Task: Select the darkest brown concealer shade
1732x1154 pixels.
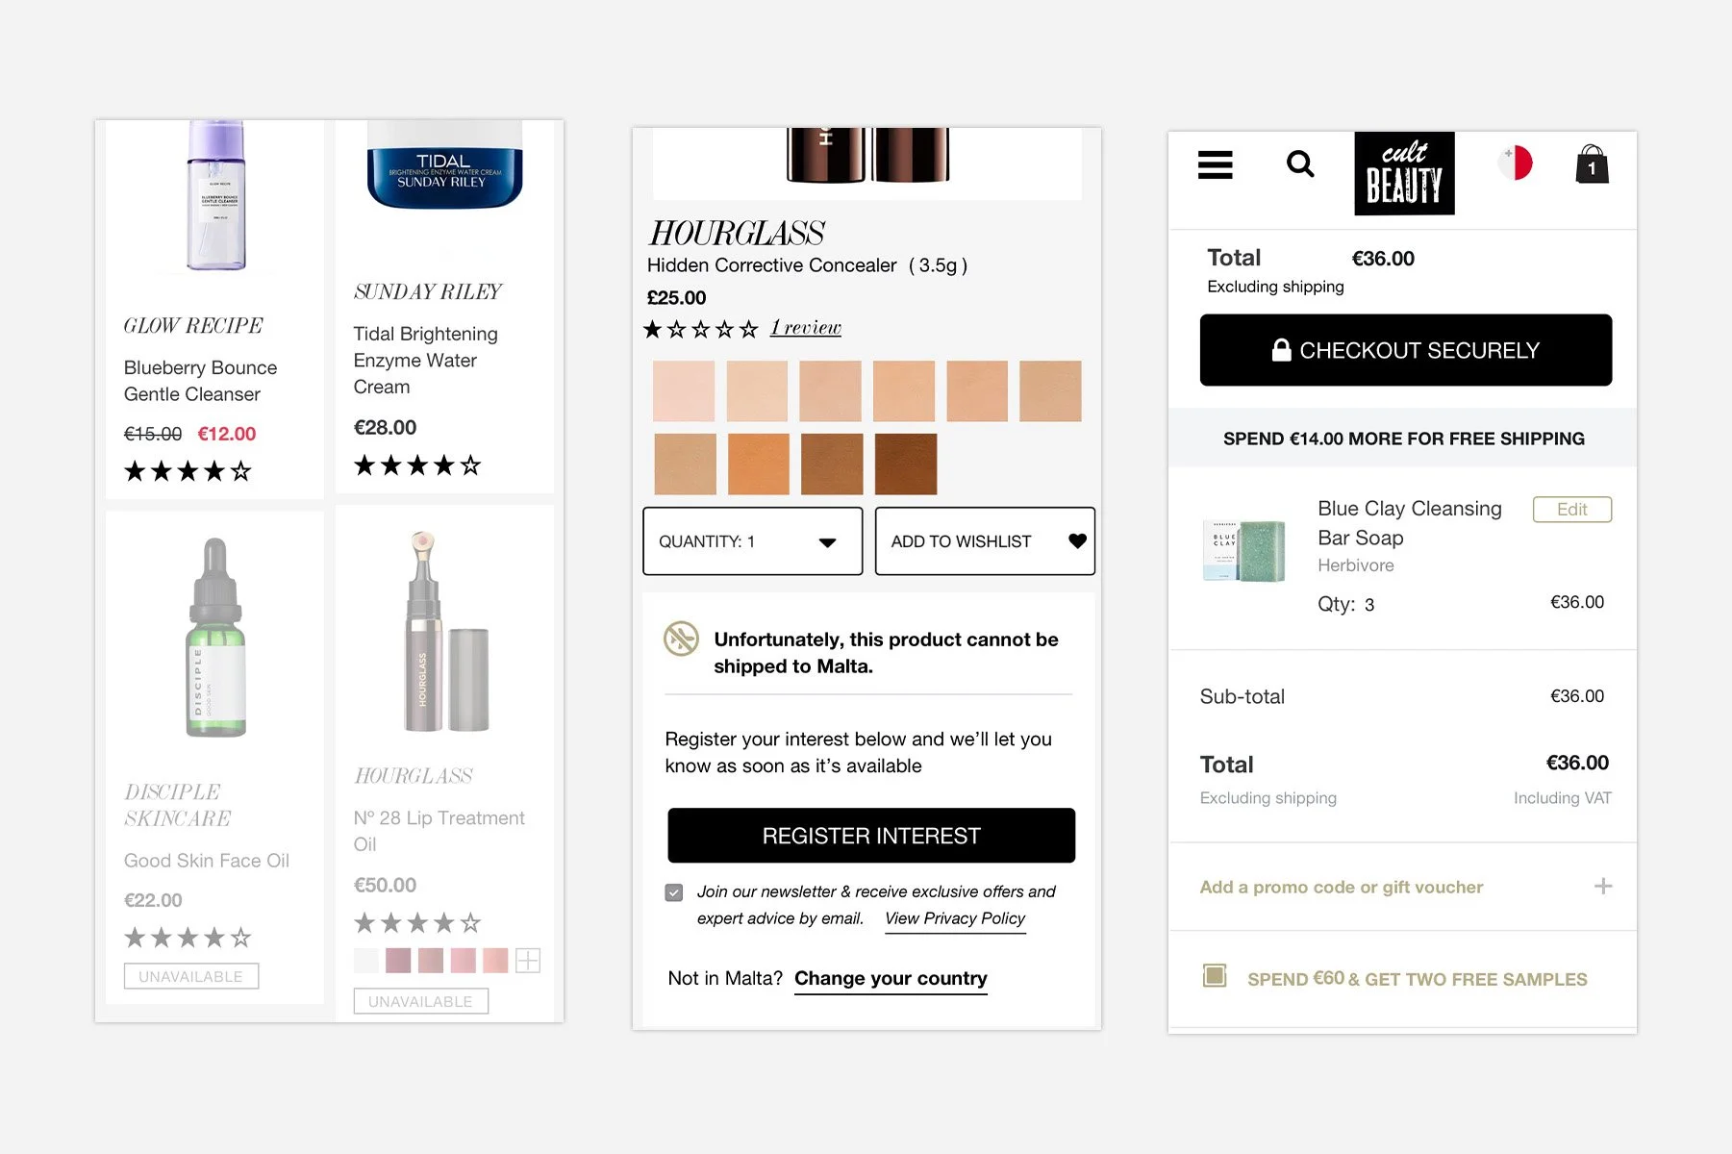Action: 906,464
